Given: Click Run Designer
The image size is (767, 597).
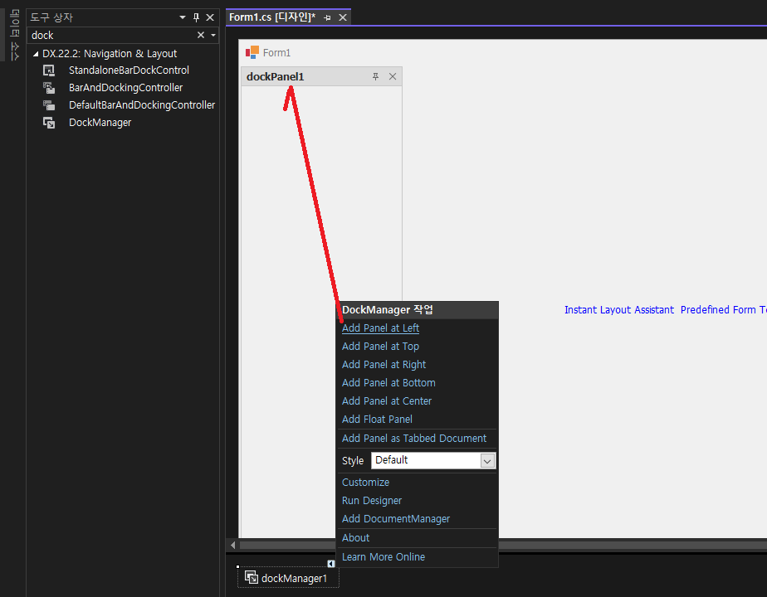Looking at the screenshot, I should pyautogui.click(x=372, y=501).
